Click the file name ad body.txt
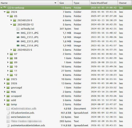The width and height of the screenshot is (132, 128). click(x=27, y=29)
